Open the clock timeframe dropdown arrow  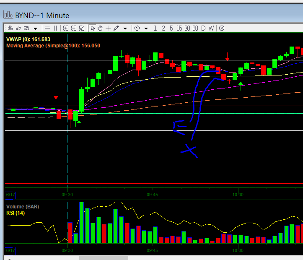pyautogui.click(x=146, y=29)
